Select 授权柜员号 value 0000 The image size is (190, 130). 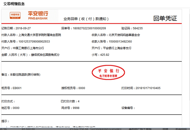click(82, 88)
